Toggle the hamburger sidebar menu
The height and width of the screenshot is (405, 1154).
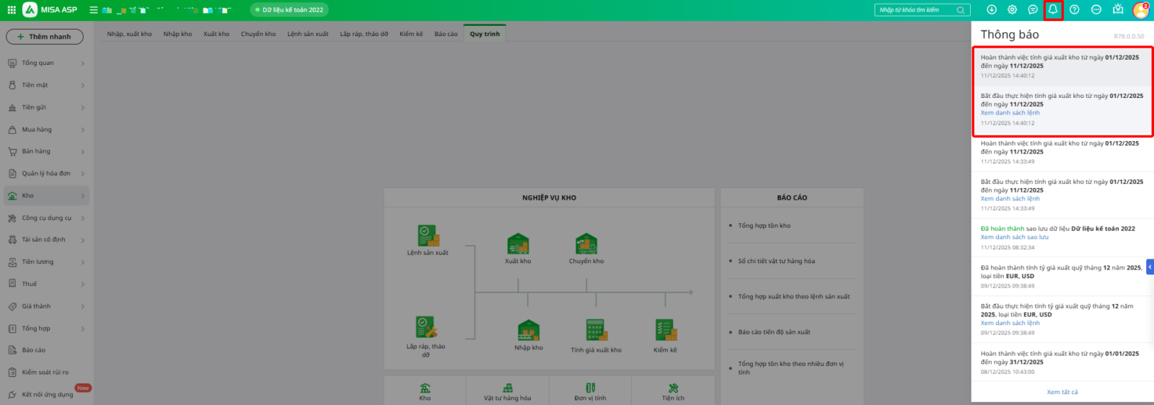coord(94,10)
